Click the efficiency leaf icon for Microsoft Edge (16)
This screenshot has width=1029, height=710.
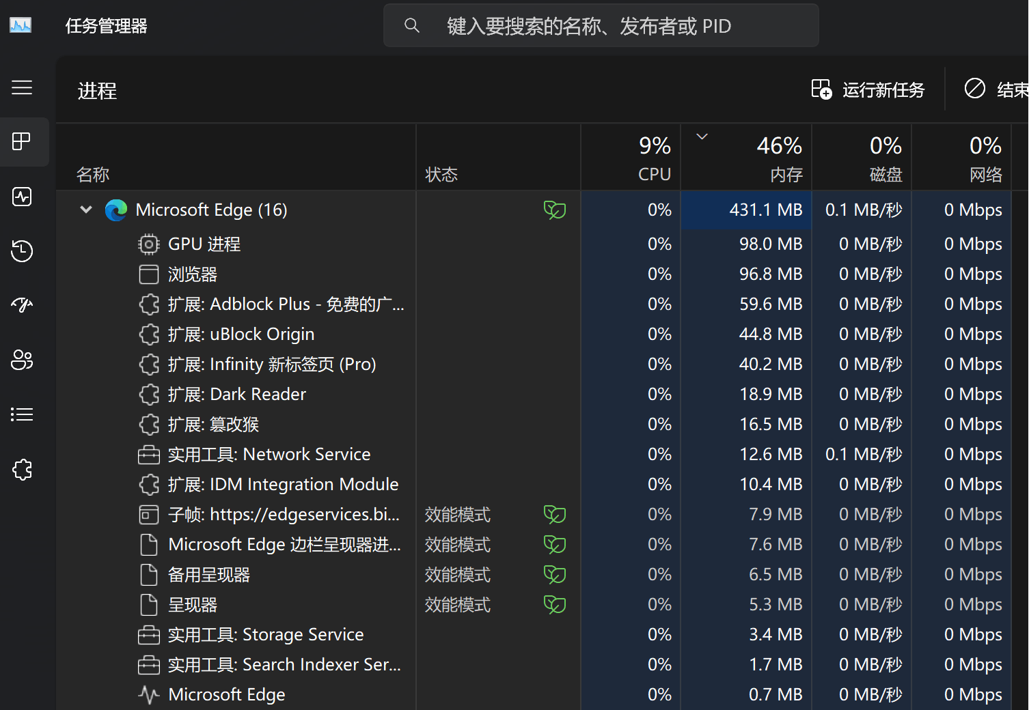(x=555, y=210)
